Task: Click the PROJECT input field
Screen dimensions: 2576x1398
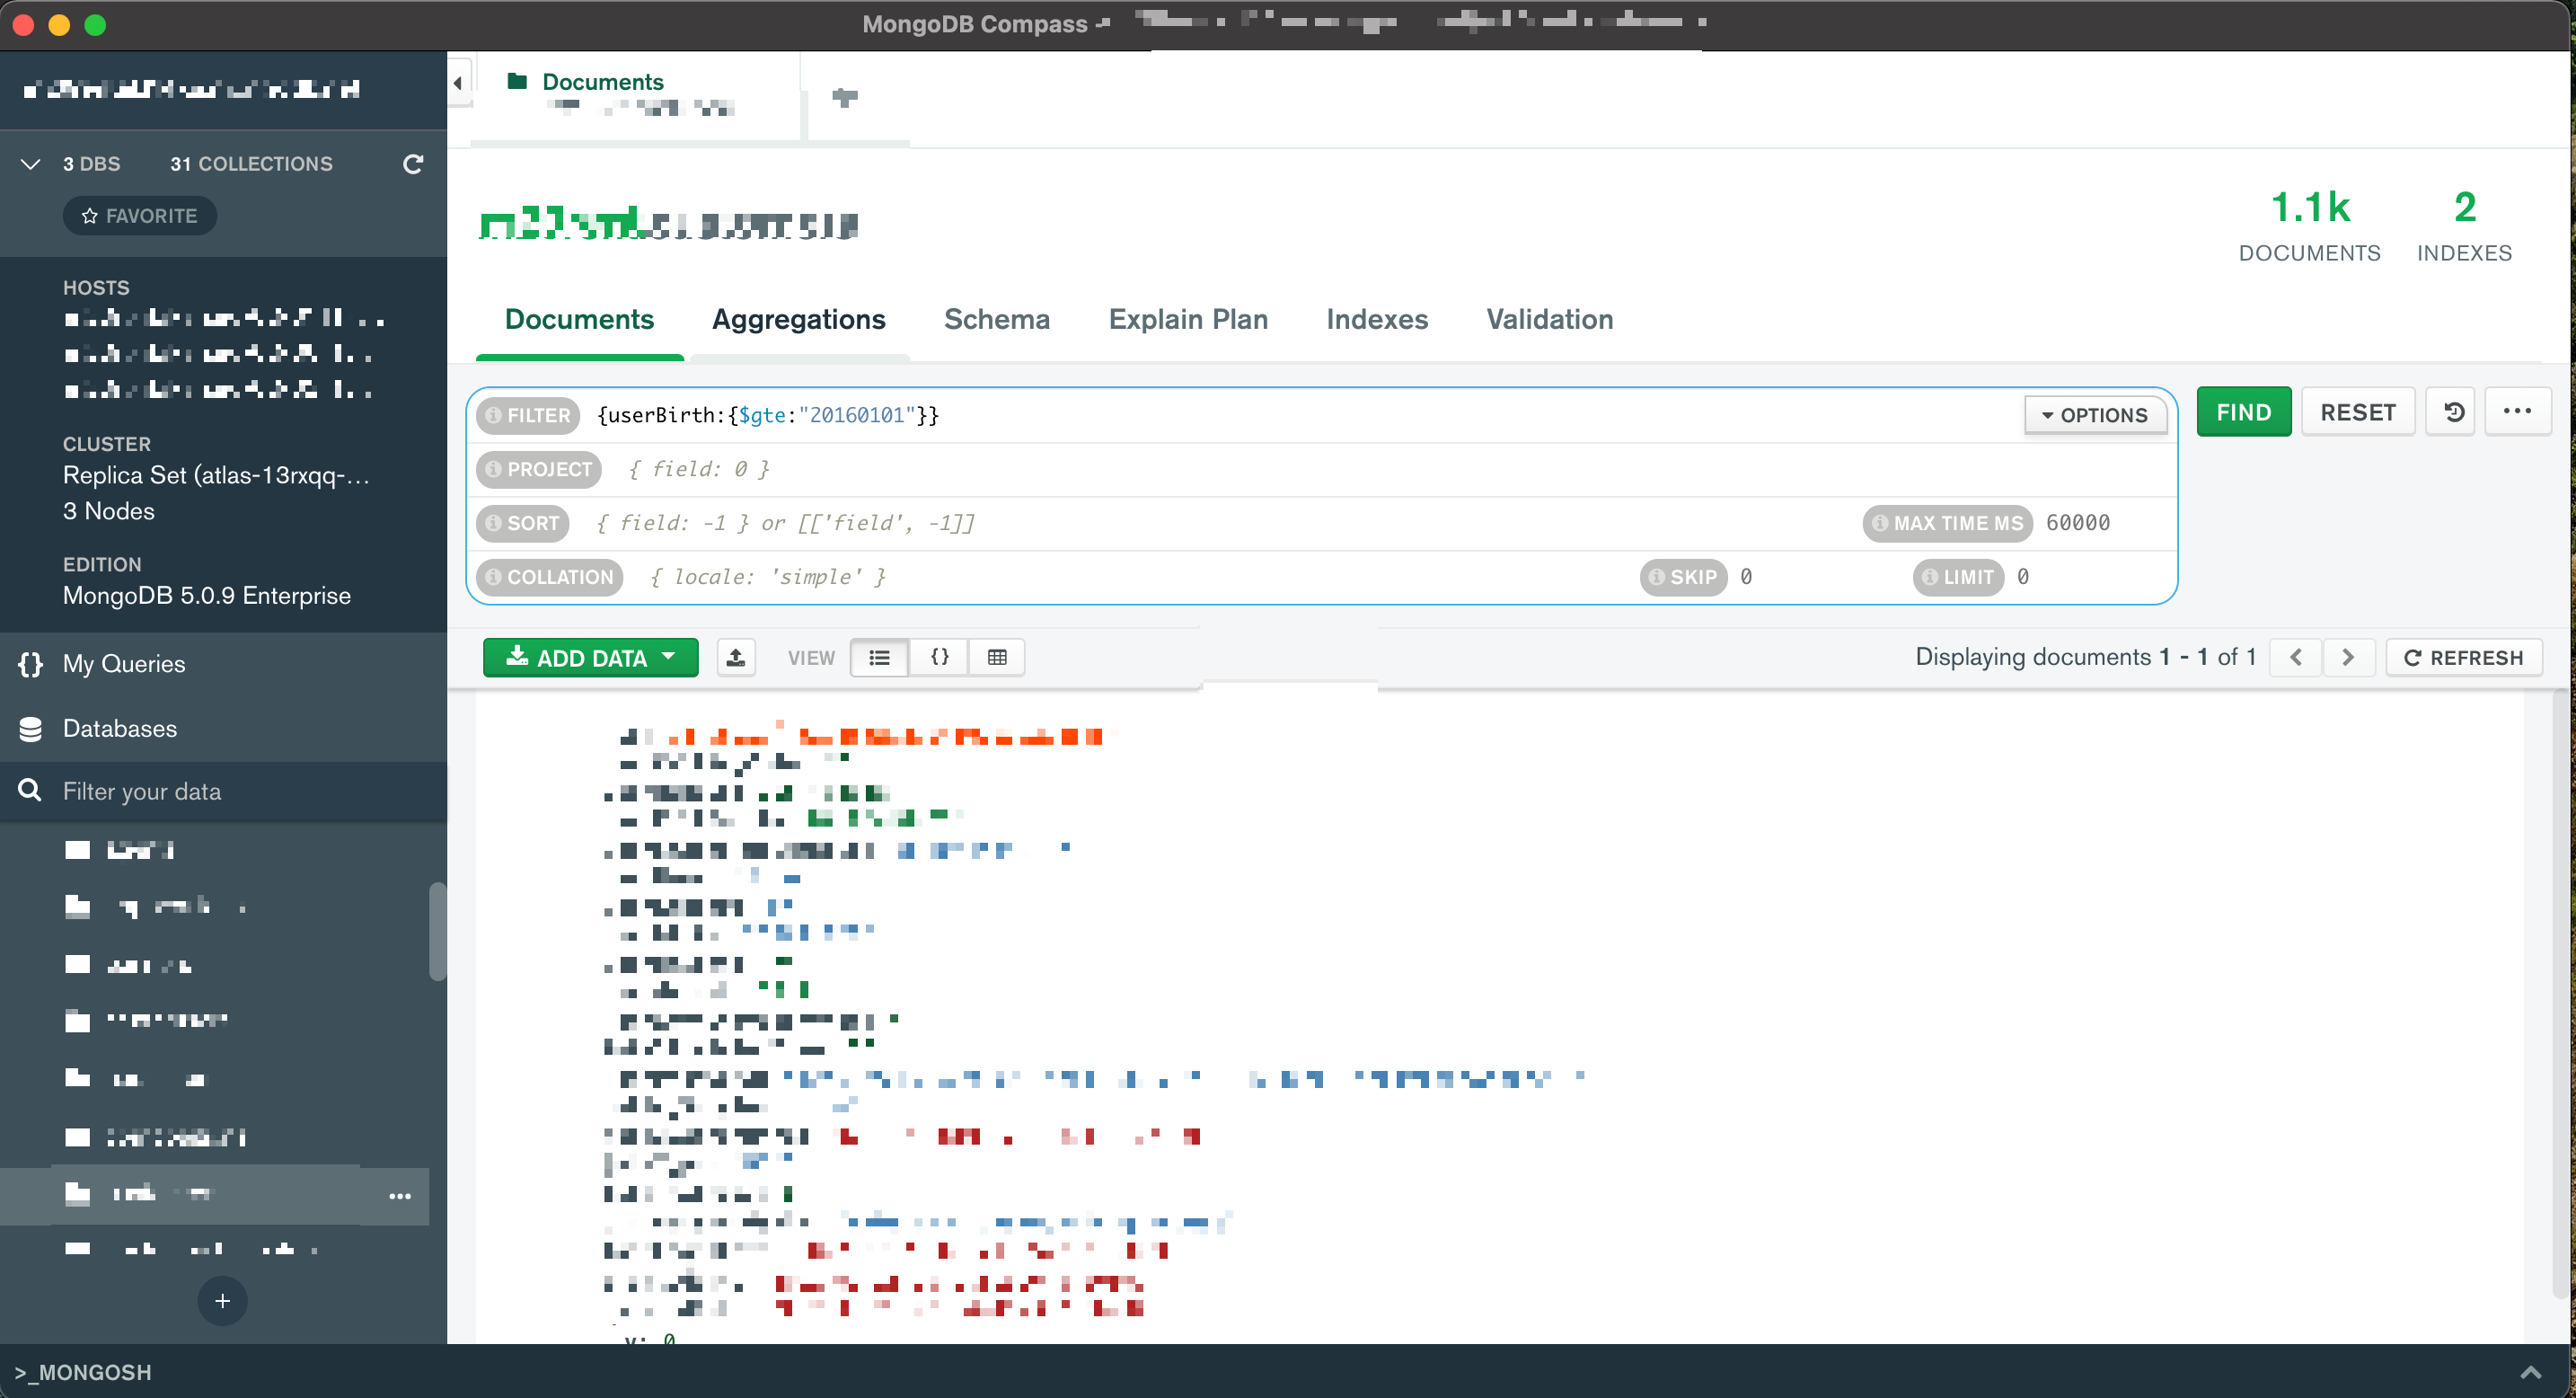Action: point(1395,469)
